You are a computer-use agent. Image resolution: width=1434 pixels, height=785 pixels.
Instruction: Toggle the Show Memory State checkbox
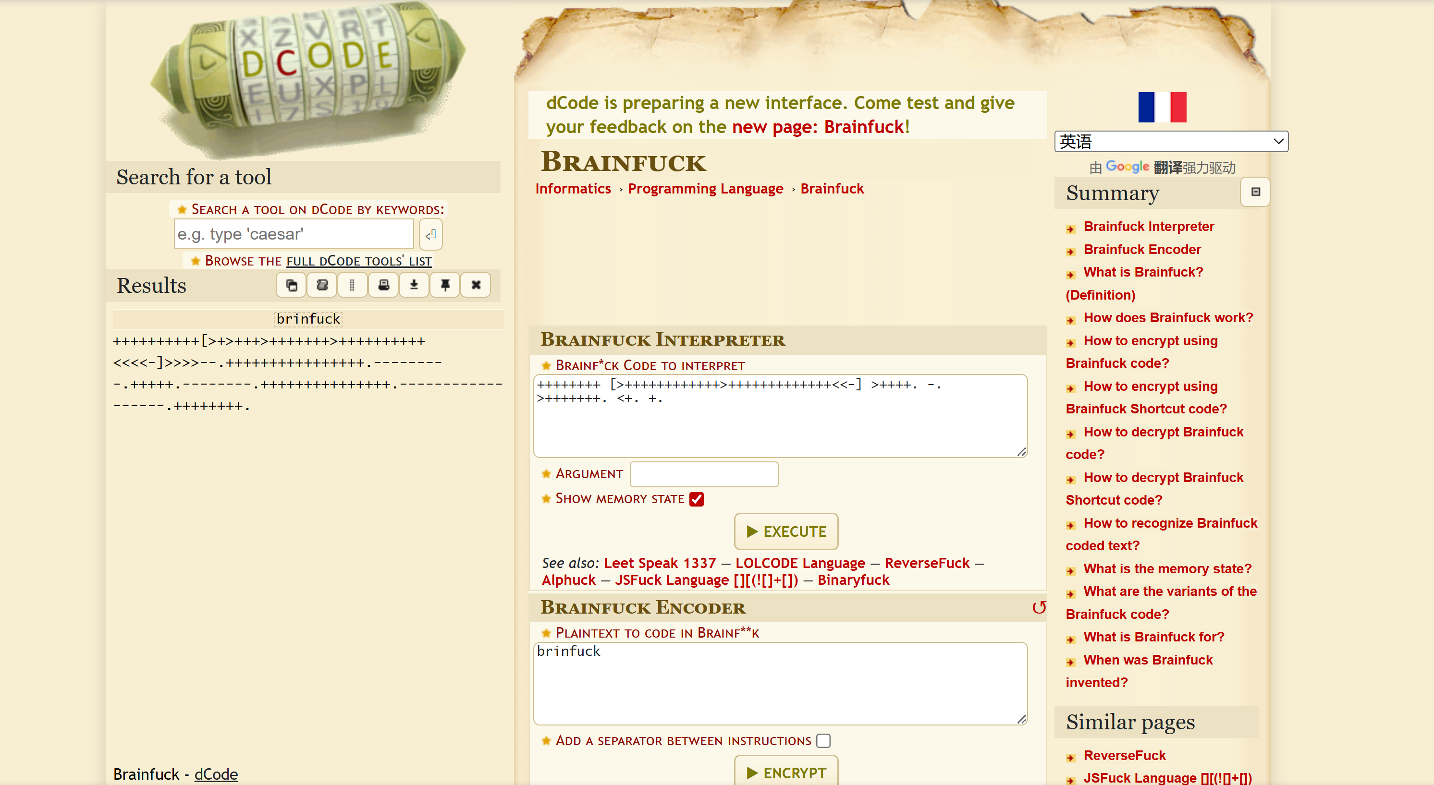pyautogui.click(x=697, y=499)
